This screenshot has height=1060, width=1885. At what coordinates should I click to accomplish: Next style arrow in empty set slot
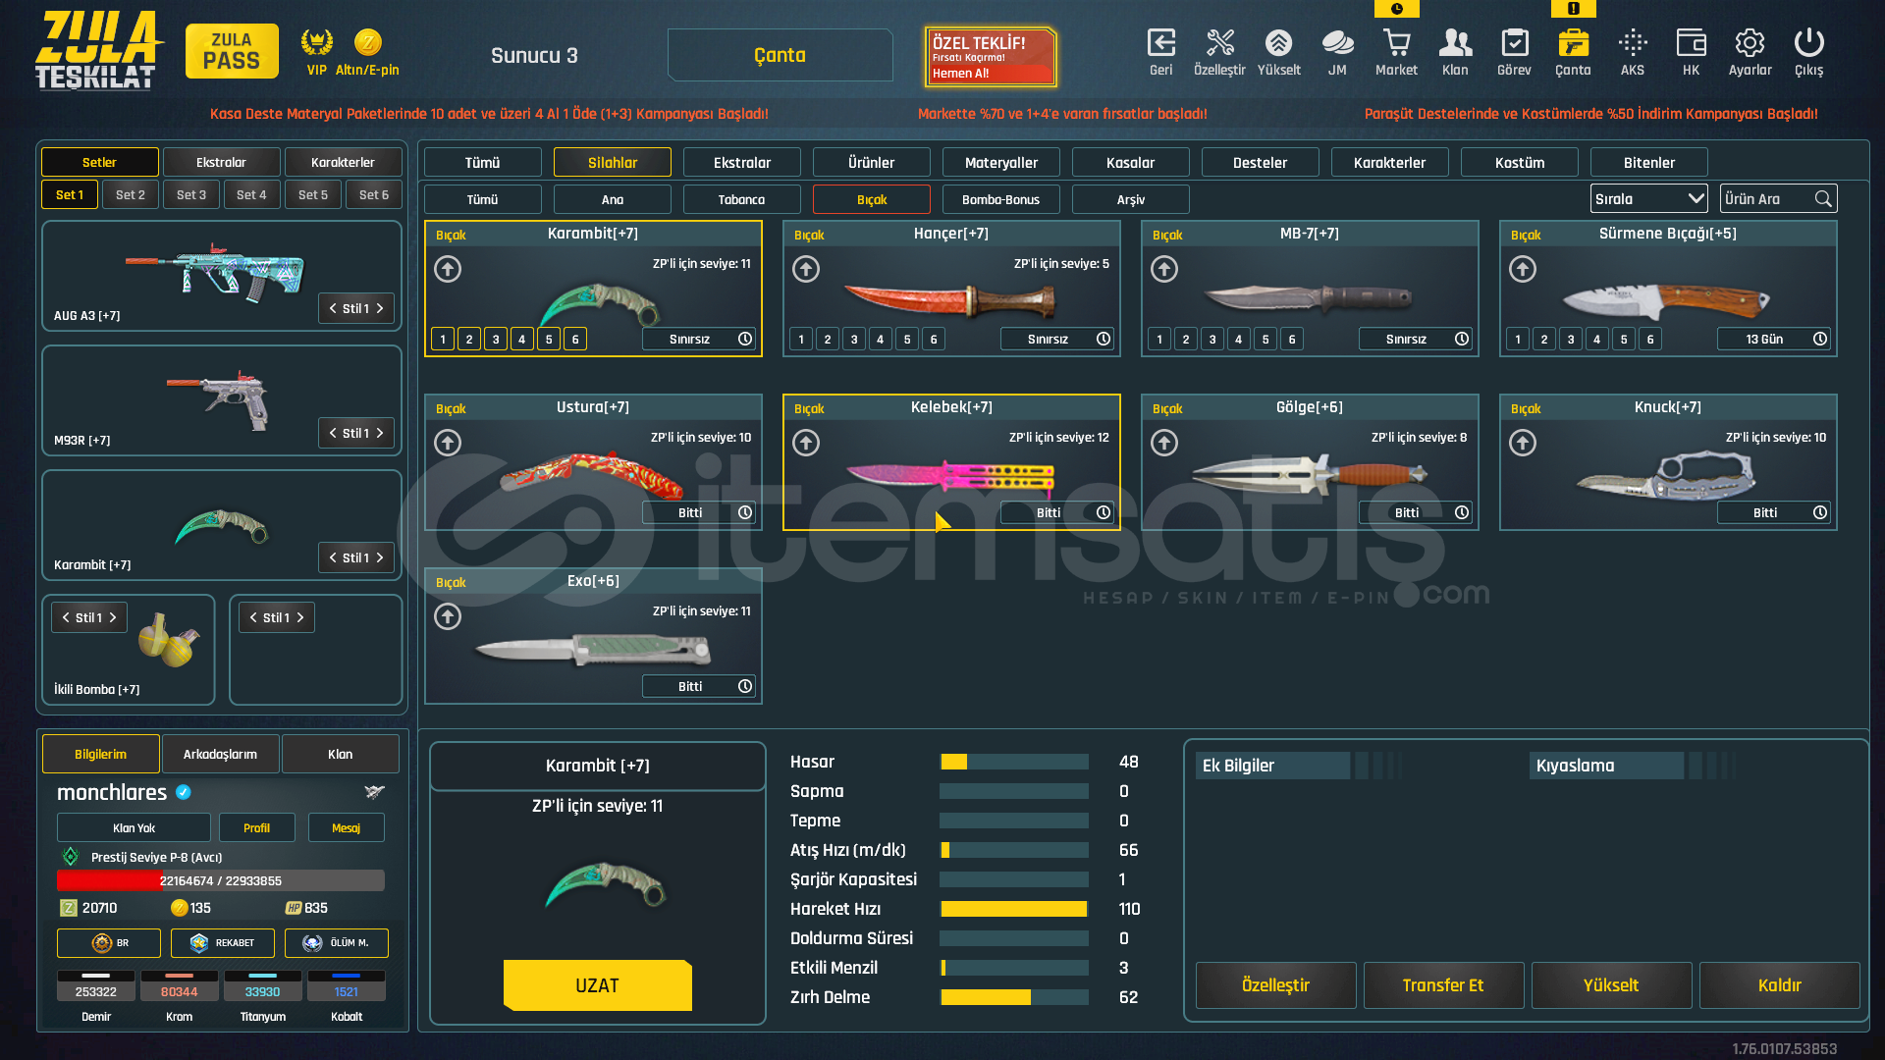[300, 617]
